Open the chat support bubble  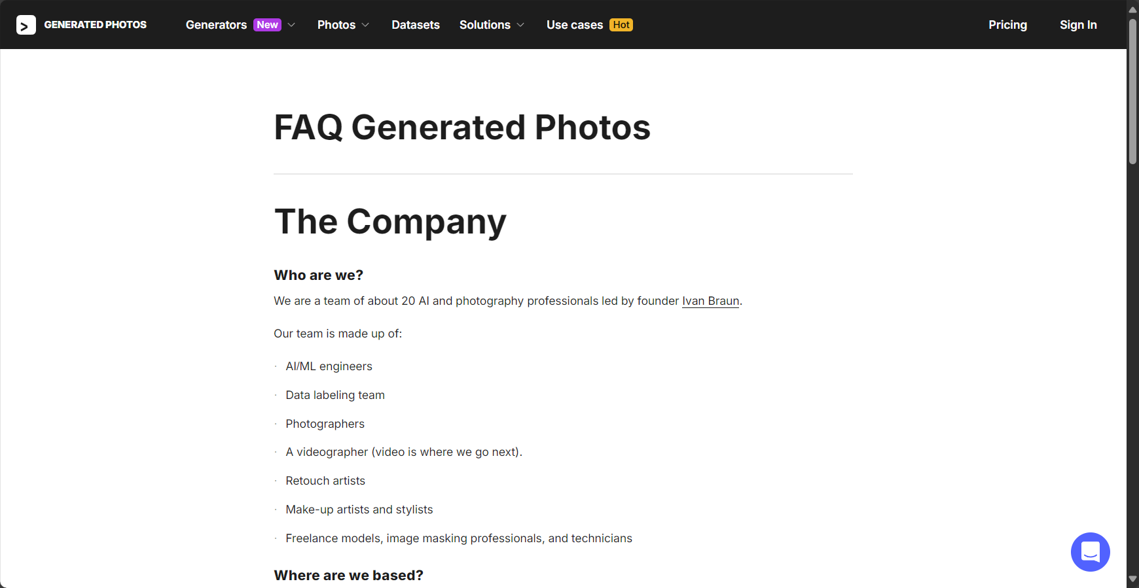[x=1090, y=551]
